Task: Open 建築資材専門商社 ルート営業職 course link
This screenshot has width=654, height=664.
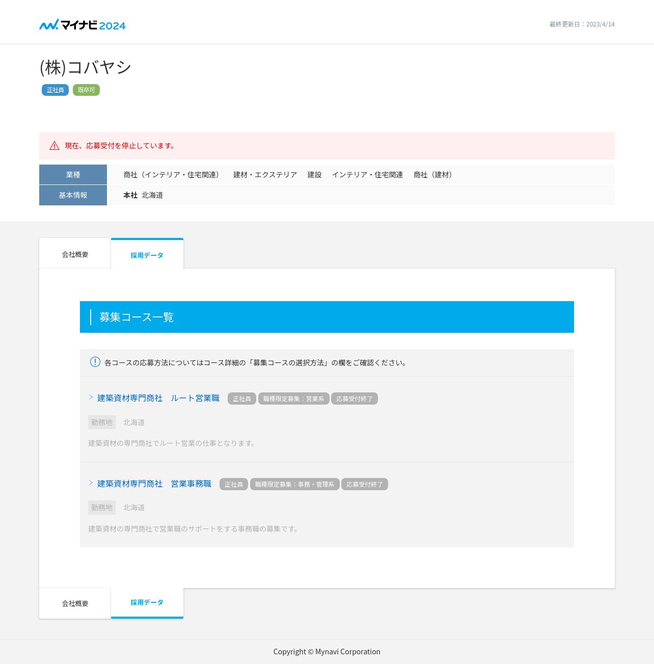Action: (x=158, y=398)
